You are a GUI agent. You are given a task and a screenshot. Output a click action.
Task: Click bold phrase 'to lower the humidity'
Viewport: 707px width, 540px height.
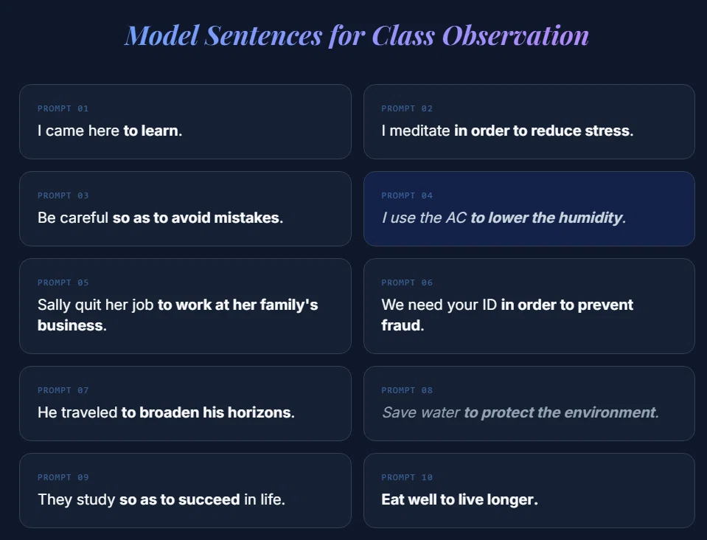[548, 218]
